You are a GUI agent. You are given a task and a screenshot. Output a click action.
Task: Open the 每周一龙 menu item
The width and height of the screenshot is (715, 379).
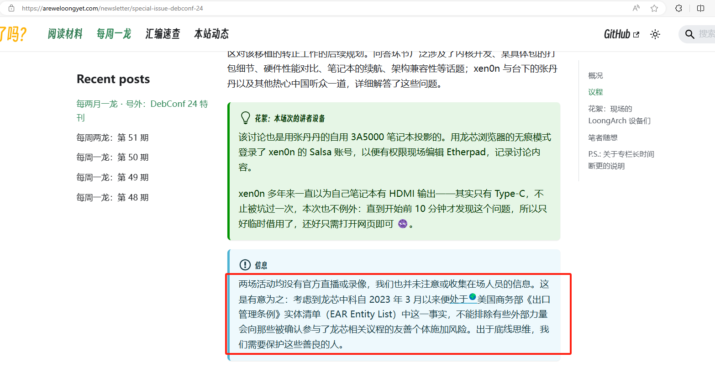114,34
